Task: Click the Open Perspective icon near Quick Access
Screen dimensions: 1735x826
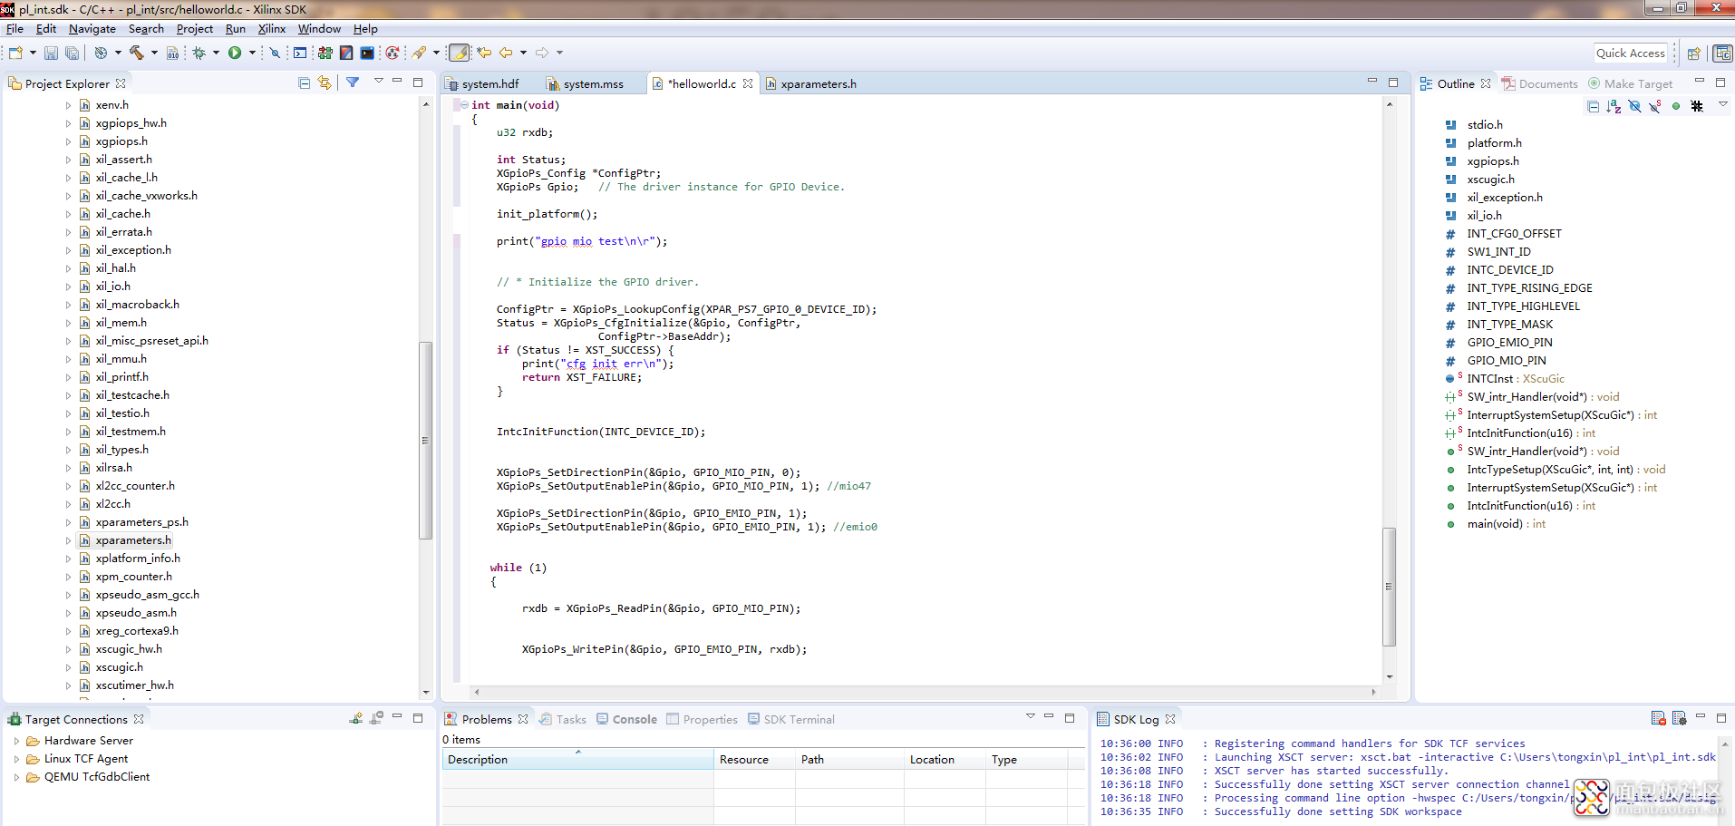Action: click(1692, 53)
